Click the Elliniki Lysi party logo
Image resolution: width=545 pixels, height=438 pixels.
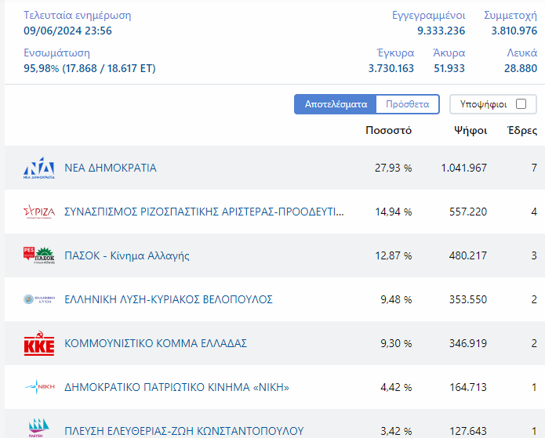coord(39,300)
